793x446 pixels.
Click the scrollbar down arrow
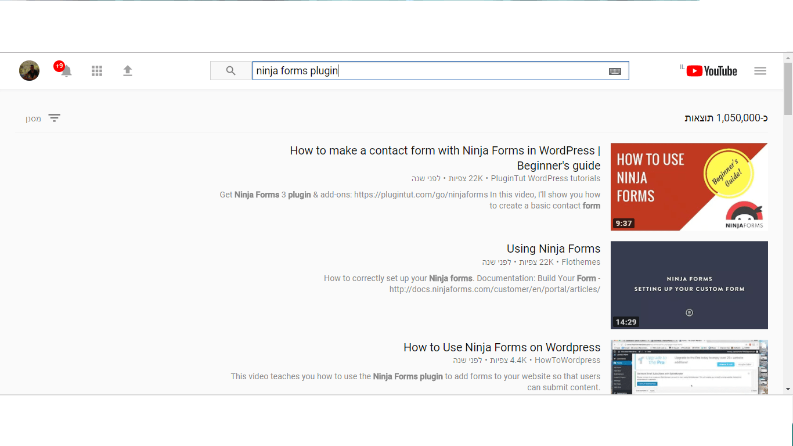coord(788,389)
